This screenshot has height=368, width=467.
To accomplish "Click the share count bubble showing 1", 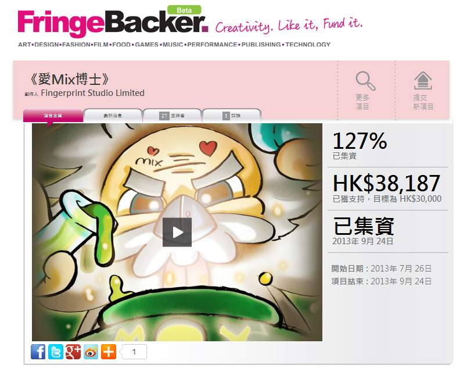I will tap(134, 352).
